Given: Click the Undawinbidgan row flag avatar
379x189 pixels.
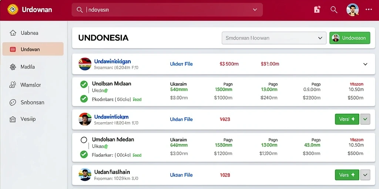Looking at the screenshot, I should click(85, 64).
